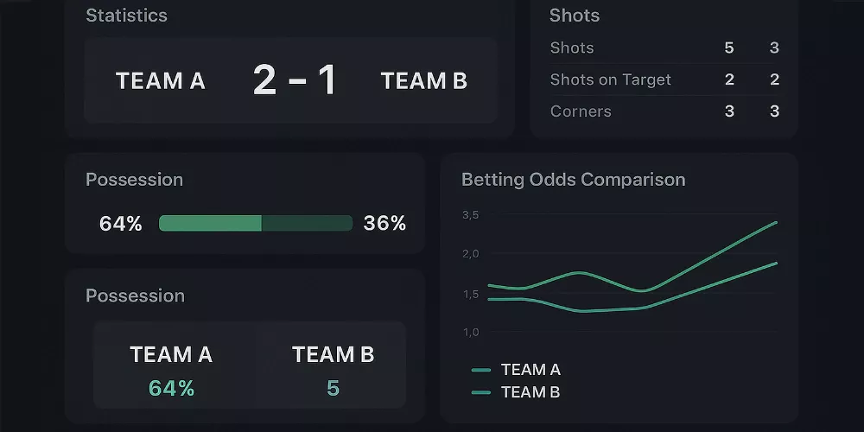The height and width of the screenshot is (432, 864).
Task: Select TEAM B in the scoreboard
Action: point(423,81)
